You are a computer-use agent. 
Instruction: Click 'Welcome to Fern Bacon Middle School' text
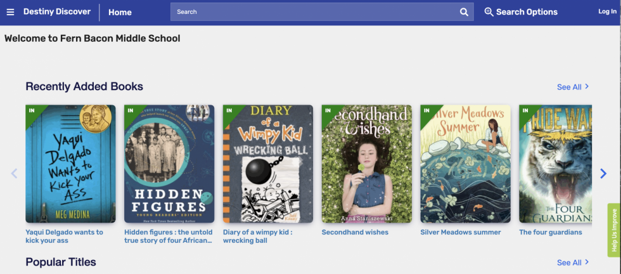(93, 39)
